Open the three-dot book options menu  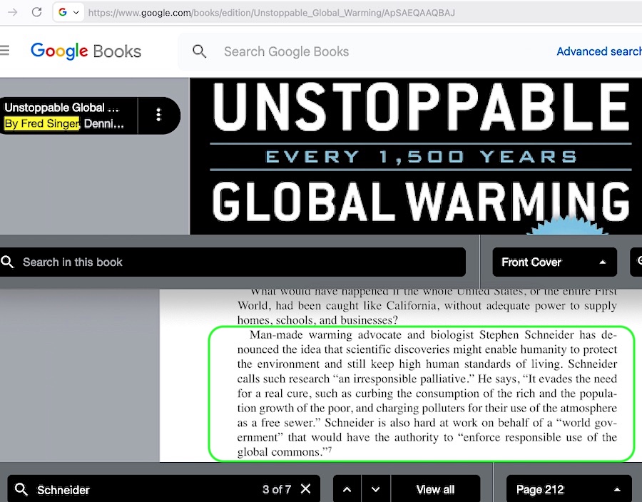point(158,115)
